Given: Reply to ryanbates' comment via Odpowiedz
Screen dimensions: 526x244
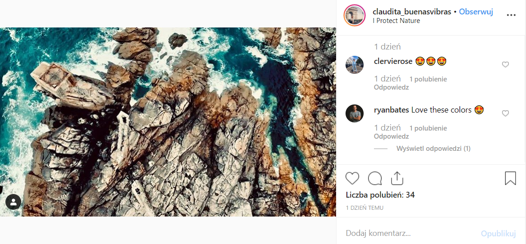Looking at the screenshot, I should (x=391, y=136).
